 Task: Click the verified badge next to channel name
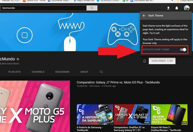click(x=18, y=59)
